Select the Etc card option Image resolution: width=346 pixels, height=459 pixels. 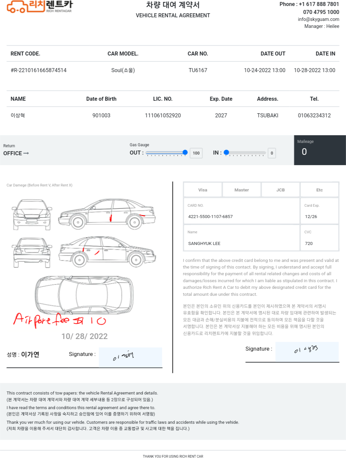pos(319,190)
